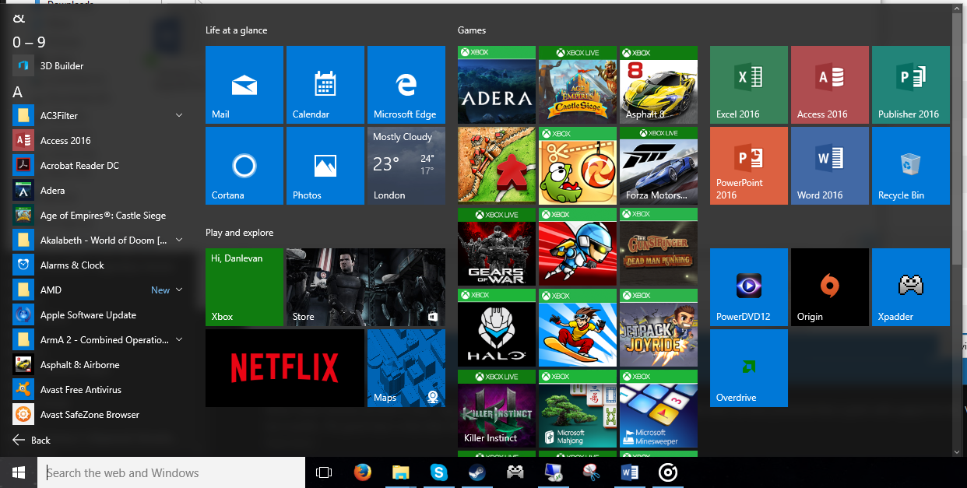
Task: Open the Mail tile
Action: tap(244, 85)
